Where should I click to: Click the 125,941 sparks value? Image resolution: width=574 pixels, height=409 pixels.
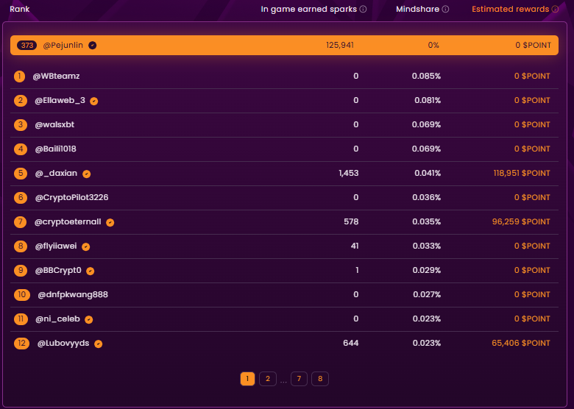[x=340, y=46]
